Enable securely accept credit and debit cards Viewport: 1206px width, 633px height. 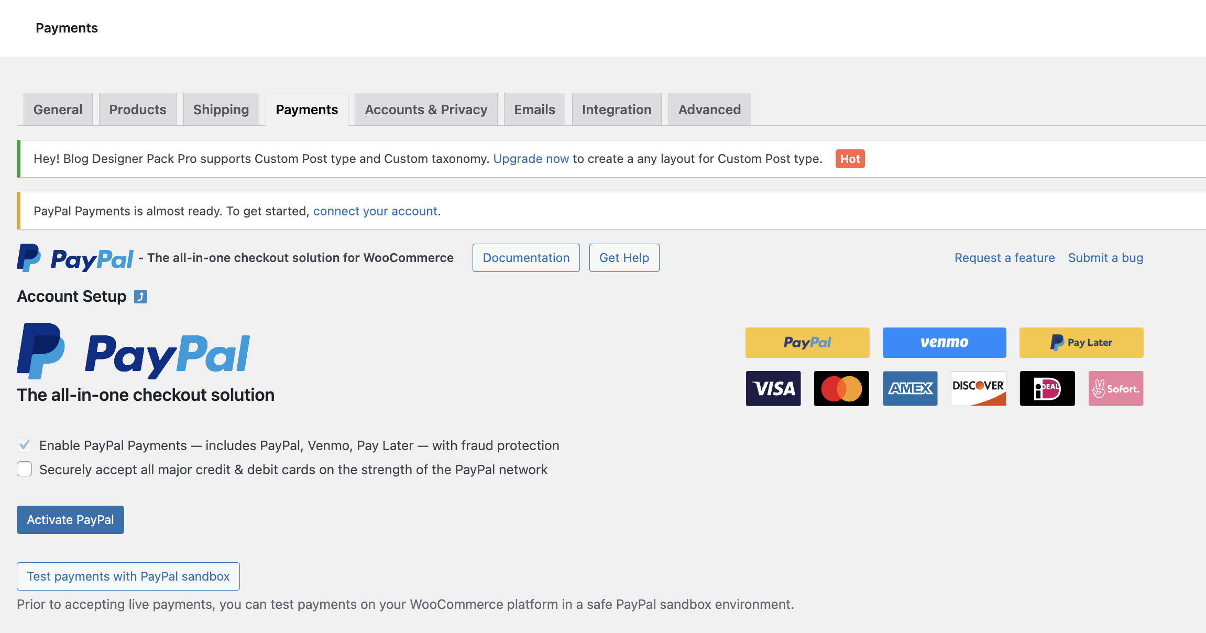coord(25,469)
